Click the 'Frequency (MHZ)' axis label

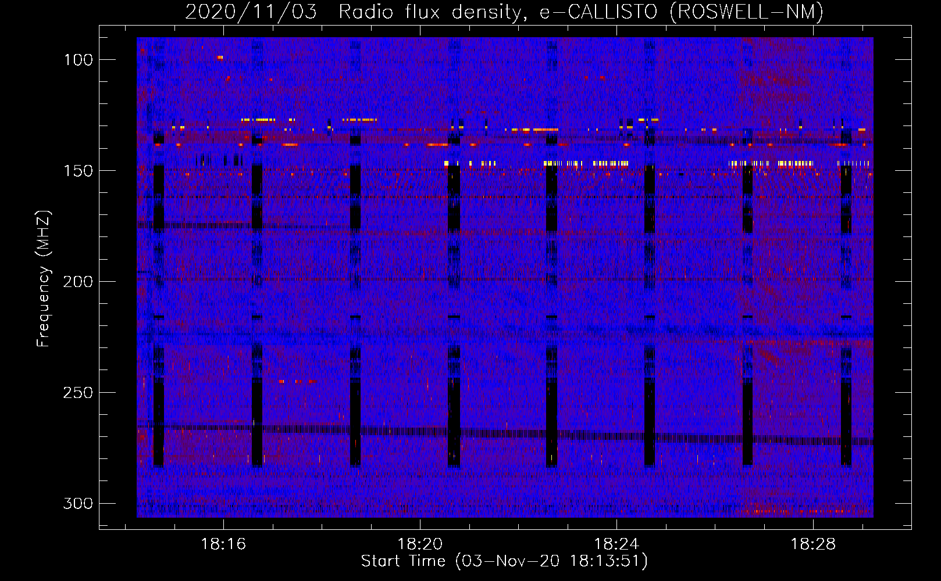point(44,278)
